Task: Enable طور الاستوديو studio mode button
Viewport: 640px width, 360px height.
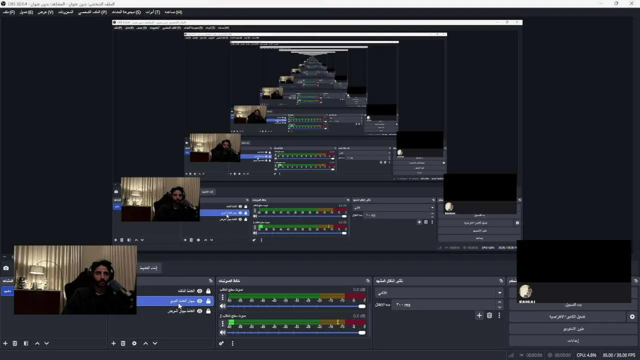Action: coord(573,328)
